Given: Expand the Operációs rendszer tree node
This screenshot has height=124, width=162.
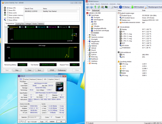Looking at the screenshot, I should click(87, 37).
